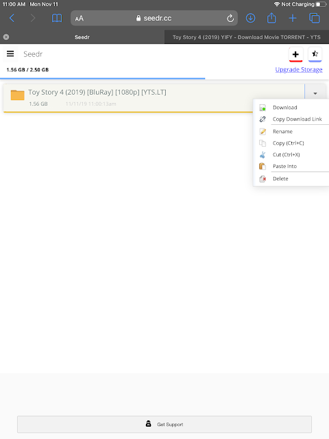
Task: Open the Upgrade Storage link
Action: pos(299,69)
